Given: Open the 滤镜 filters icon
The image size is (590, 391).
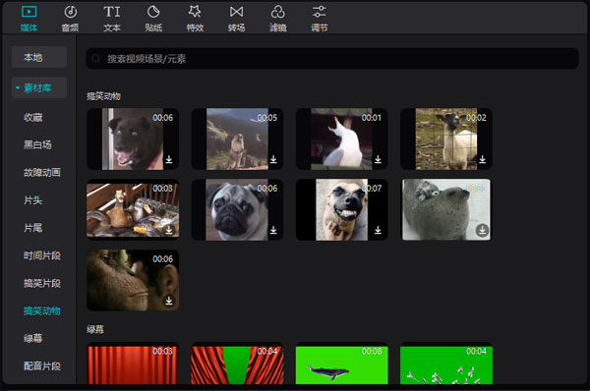Looking at the screenshot, I should pos(277,12).
